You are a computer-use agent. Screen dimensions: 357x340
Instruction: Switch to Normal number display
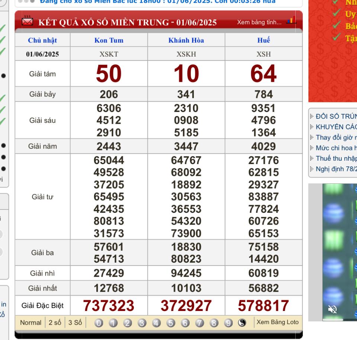31,323
